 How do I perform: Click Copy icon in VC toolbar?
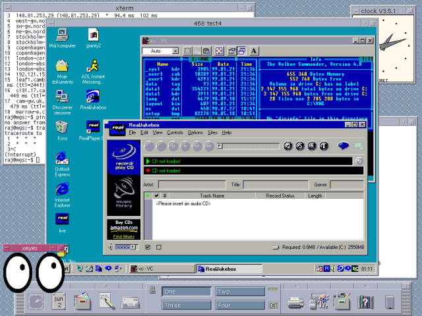point(197,51)
